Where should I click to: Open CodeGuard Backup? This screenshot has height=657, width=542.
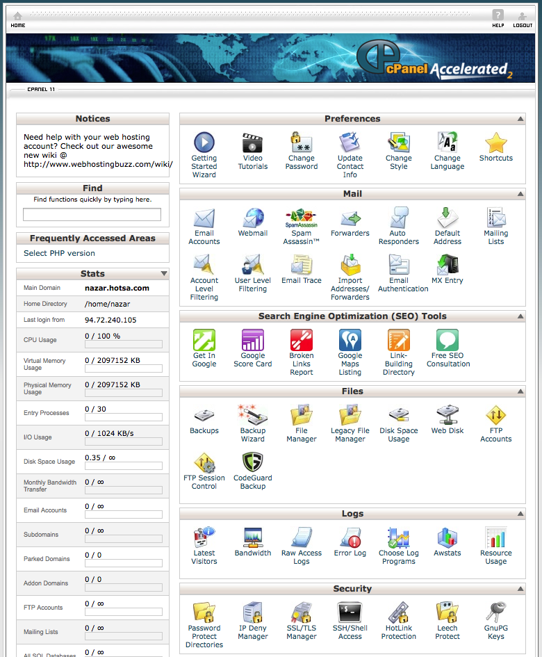252,462
